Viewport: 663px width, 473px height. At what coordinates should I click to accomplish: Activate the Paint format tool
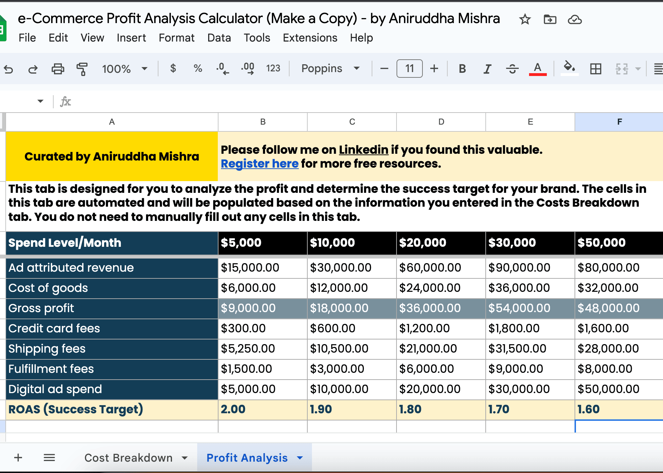(82, 69)
